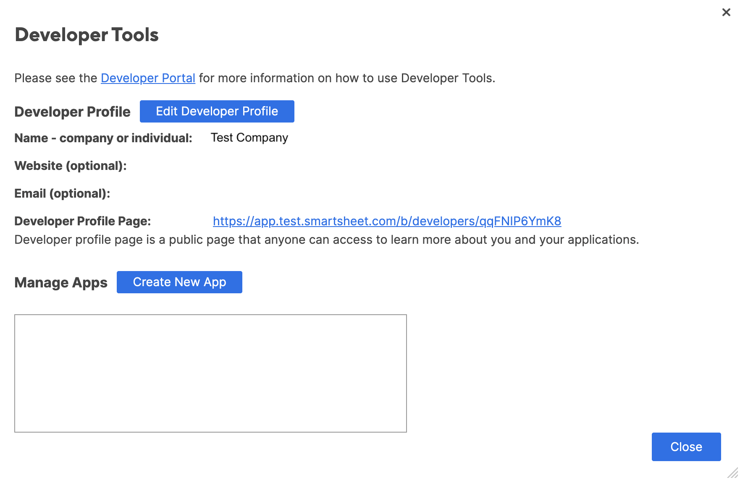Screen dimensions: 740x480
Task: Open the Developer Portal link
Action: 148,78
